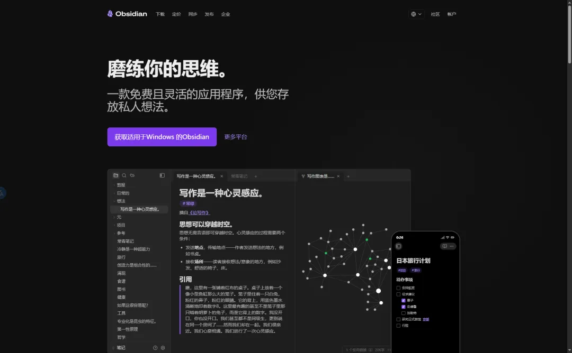Viewport: 572px width, 353px height.
Task: Go to the 帐户 link
Action: coord(452,14)
